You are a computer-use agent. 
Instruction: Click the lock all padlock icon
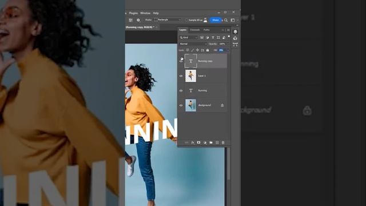pyautogui.click(x=208, y=50)
